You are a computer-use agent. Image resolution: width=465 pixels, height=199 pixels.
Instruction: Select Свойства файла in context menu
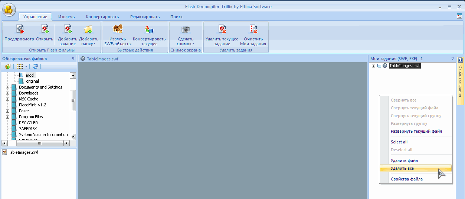(x=406, y=179)
